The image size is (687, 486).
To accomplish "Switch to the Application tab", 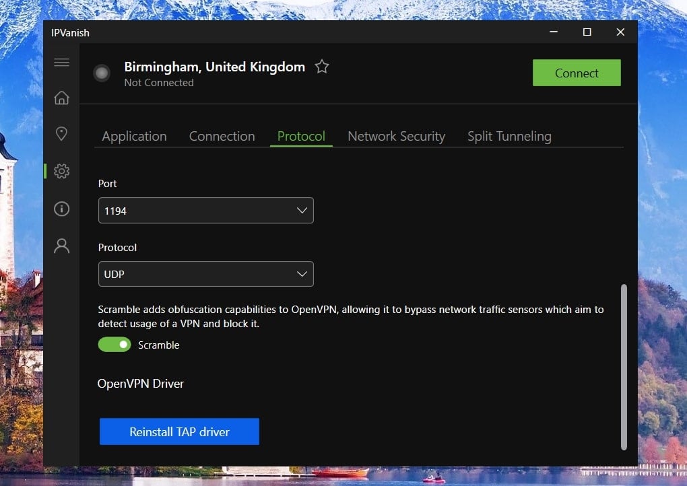I will click(134, 136).
